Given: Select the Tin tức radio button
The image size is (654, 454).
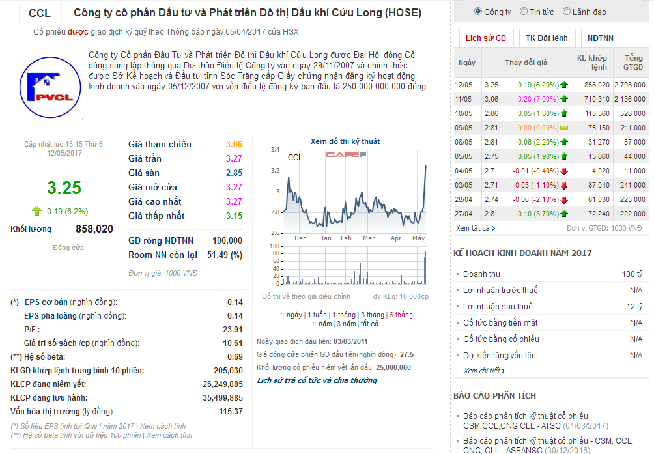Looking at the screenshot, I should click(524, 12).
